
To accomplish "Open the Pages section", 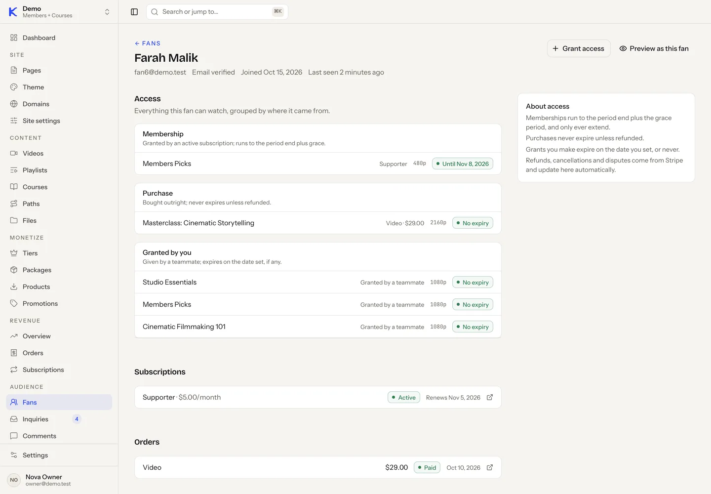I will pos(59,70).
